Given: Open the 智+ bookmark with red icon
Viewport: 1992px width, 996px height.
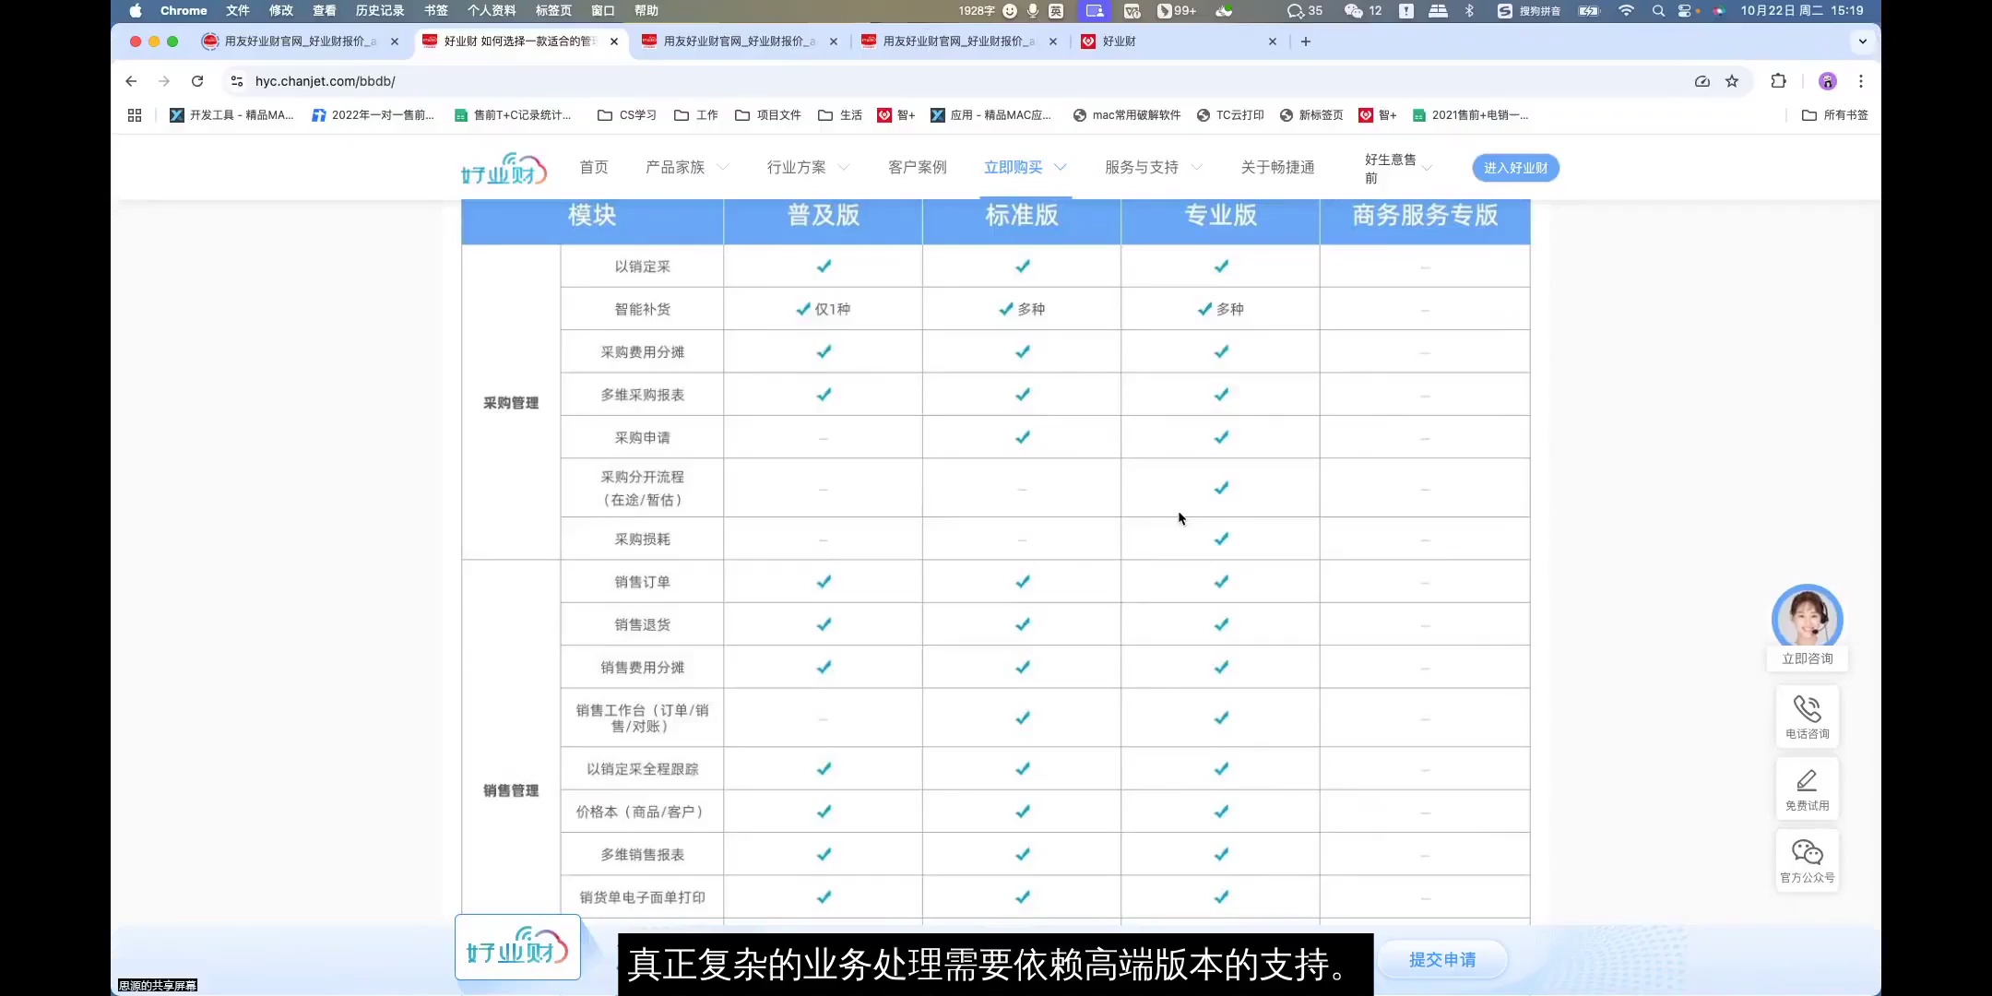Looking at the screenshot, I should (895, 115).
